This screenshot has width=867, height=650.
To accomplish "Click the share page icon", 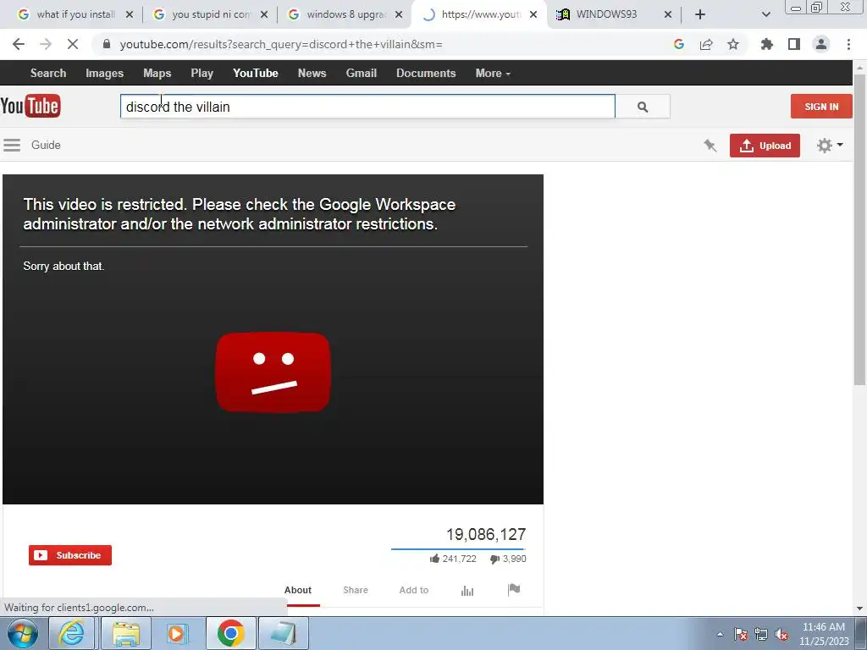I will point(706,44).
